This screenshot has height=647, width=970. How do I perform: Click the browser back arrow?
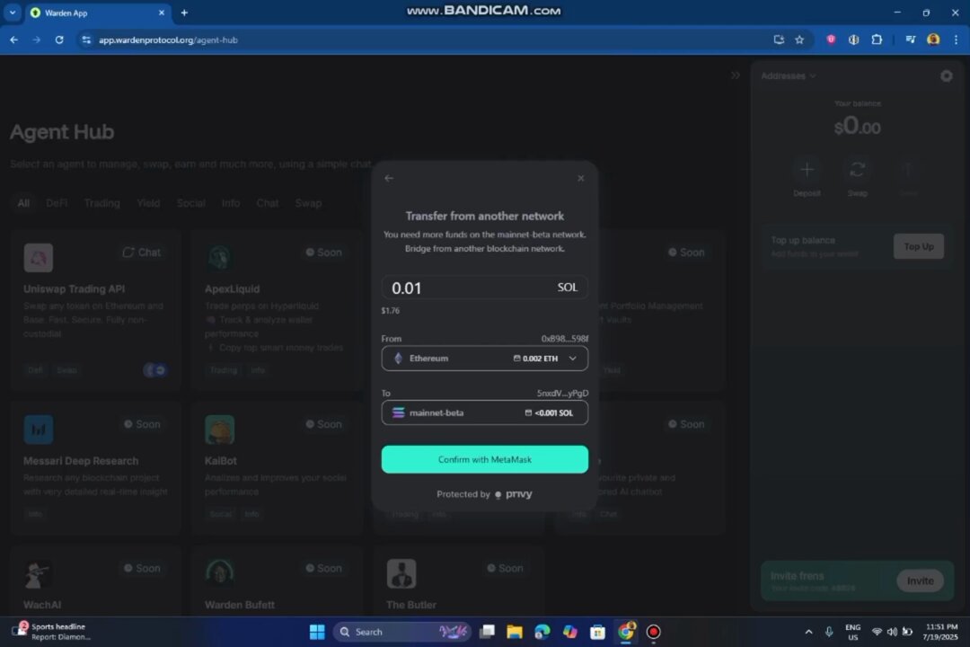pos(13,40)
